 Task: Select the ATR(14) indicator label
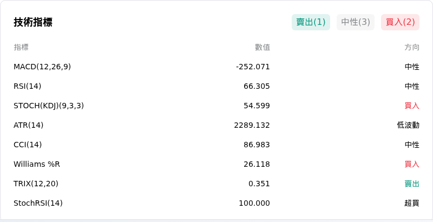pyautogui.click(x=29, y=126)
